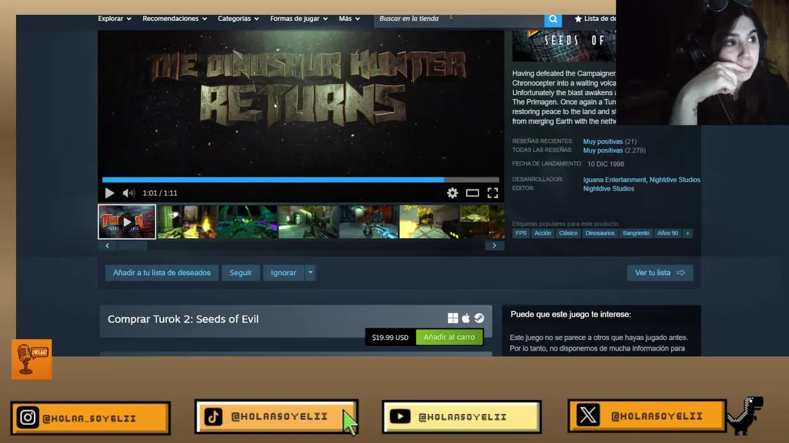
Task: Open Nightdive Studios editor link
Action: (608, 189)
